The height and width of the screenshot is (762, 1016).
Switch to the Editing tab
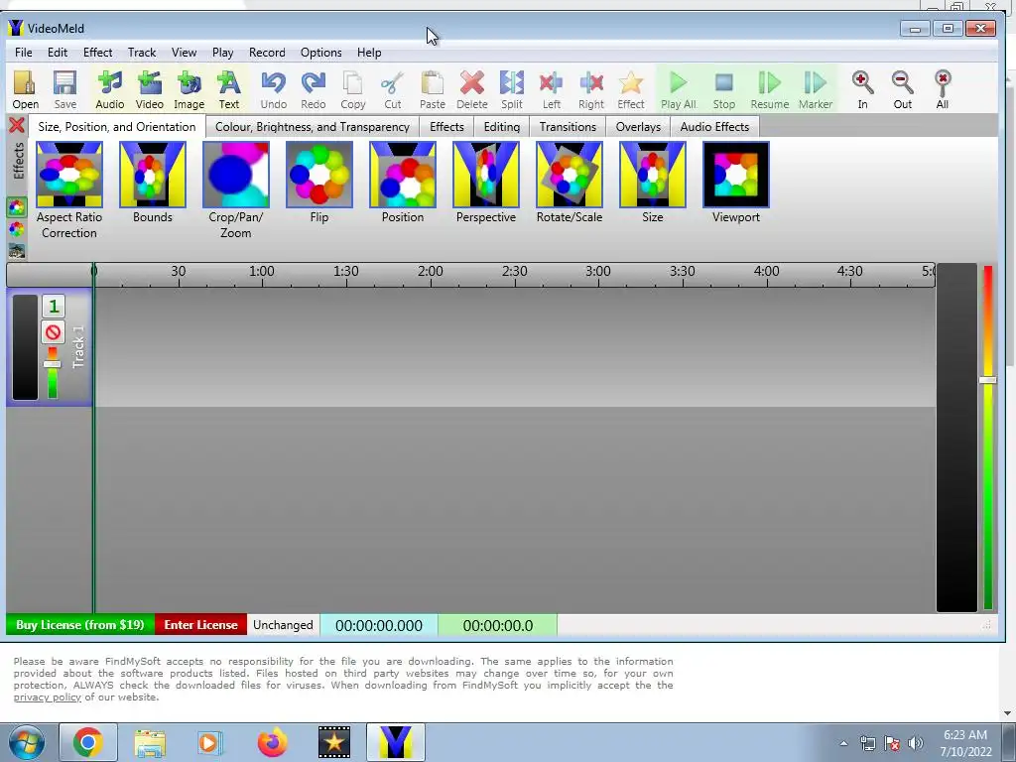coord(501,126)
